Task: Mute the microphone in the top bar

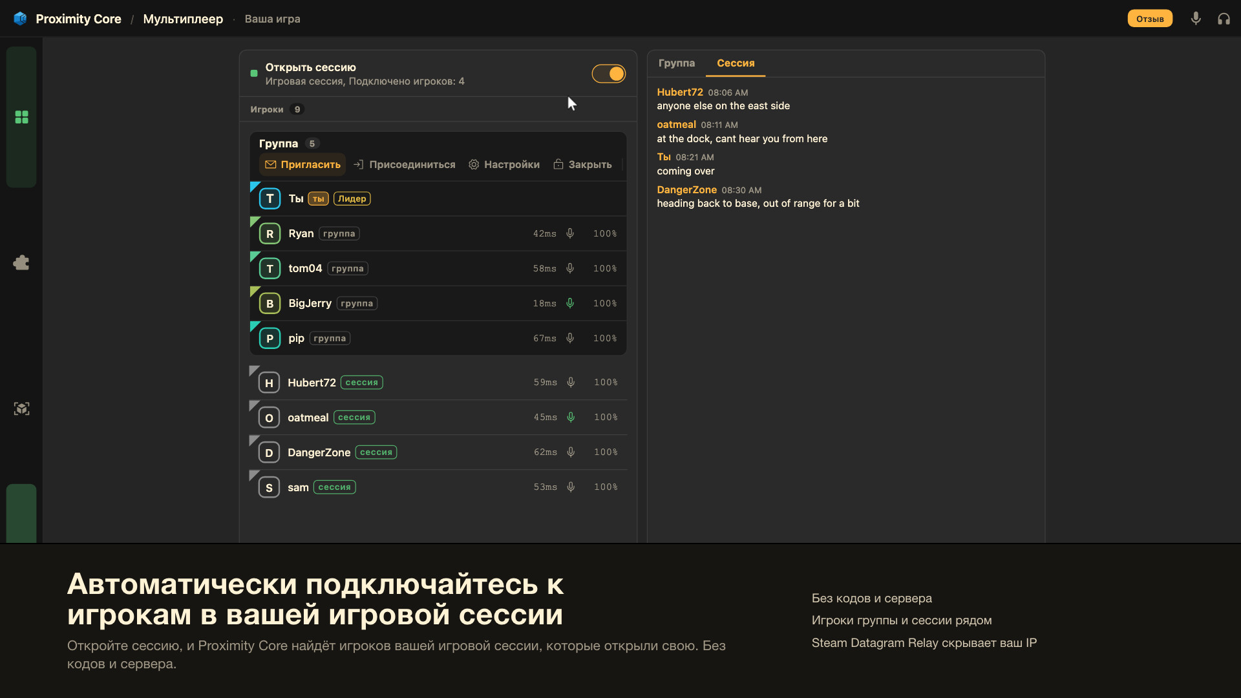Action: (1196, 19)
